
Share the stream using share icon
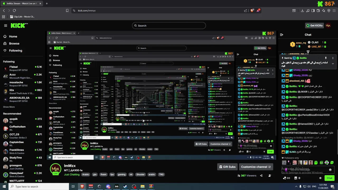pos(261,175)
